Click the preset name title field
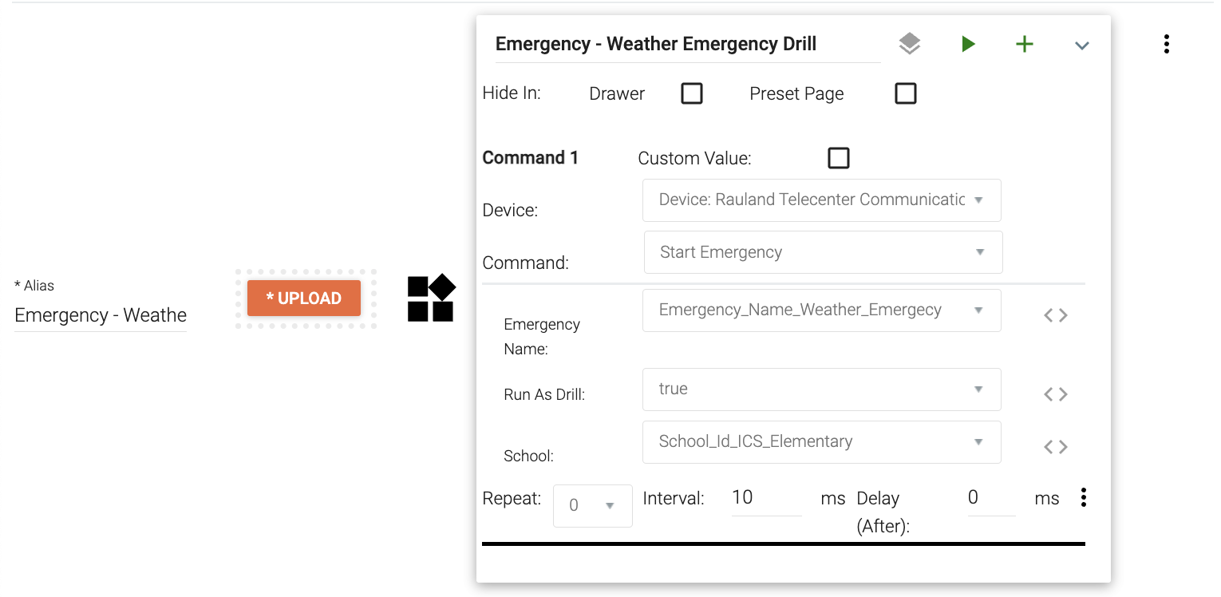 point(688,44)
